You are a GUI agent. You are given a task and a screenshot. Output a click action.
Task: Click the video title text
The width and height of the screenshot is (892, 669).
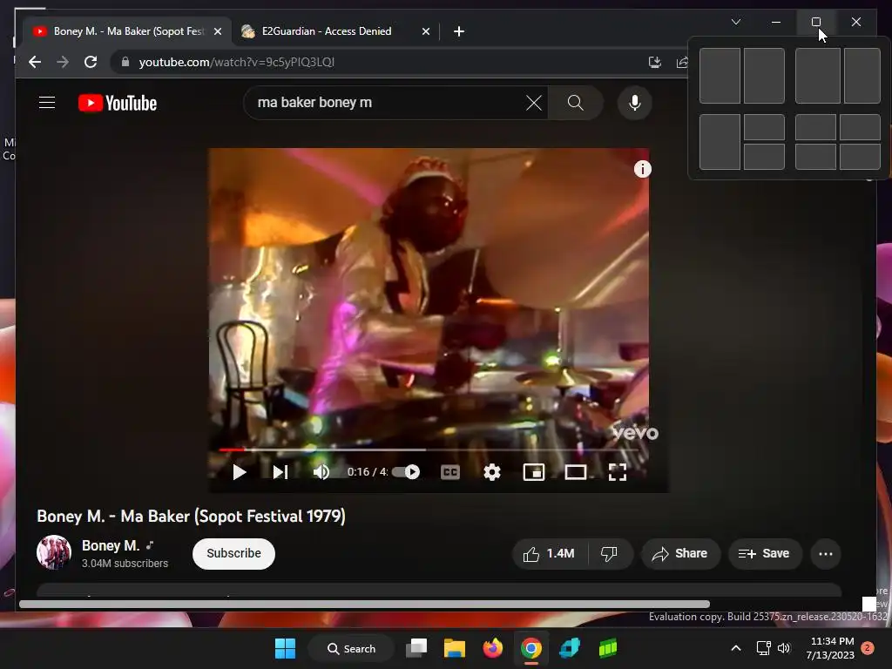click(x=191, y=516)
